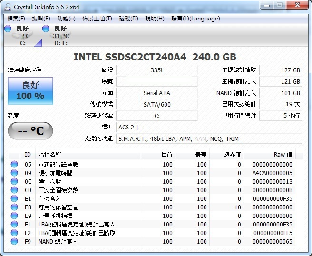312x256 pixels.
Task: Click the threshold value 10 for E8
Action: 238,207
